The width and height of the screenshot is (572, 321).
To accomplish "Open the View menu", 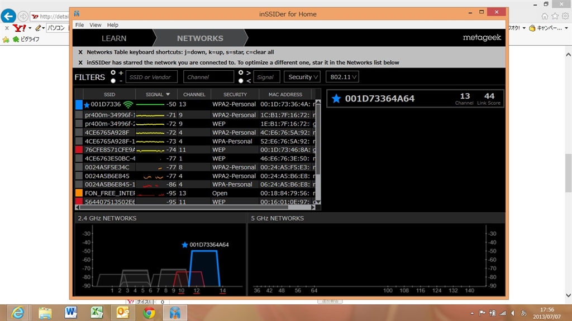I will pos(95,25).
